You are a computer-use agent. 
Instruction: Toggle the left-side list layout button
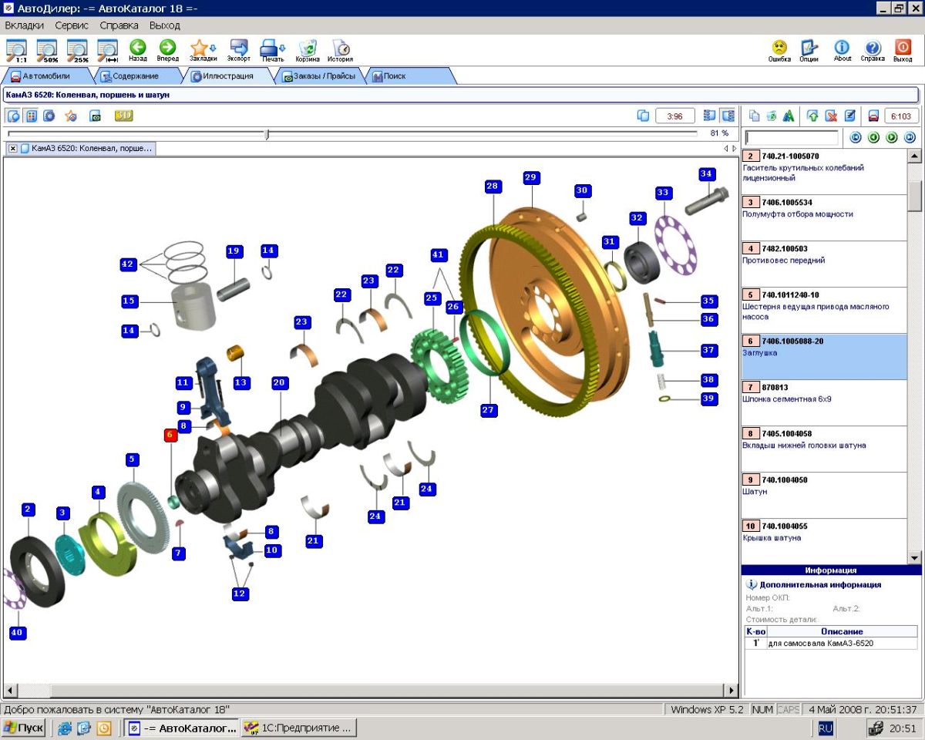pyautogui.click(x=710, y=116)
